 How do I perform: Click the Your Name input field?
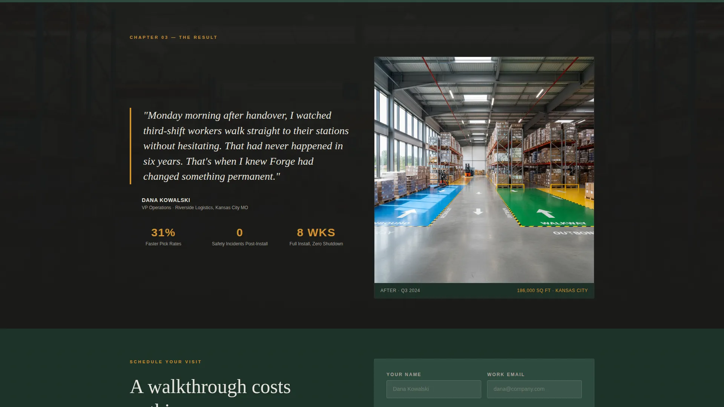[x=434, y=389]
